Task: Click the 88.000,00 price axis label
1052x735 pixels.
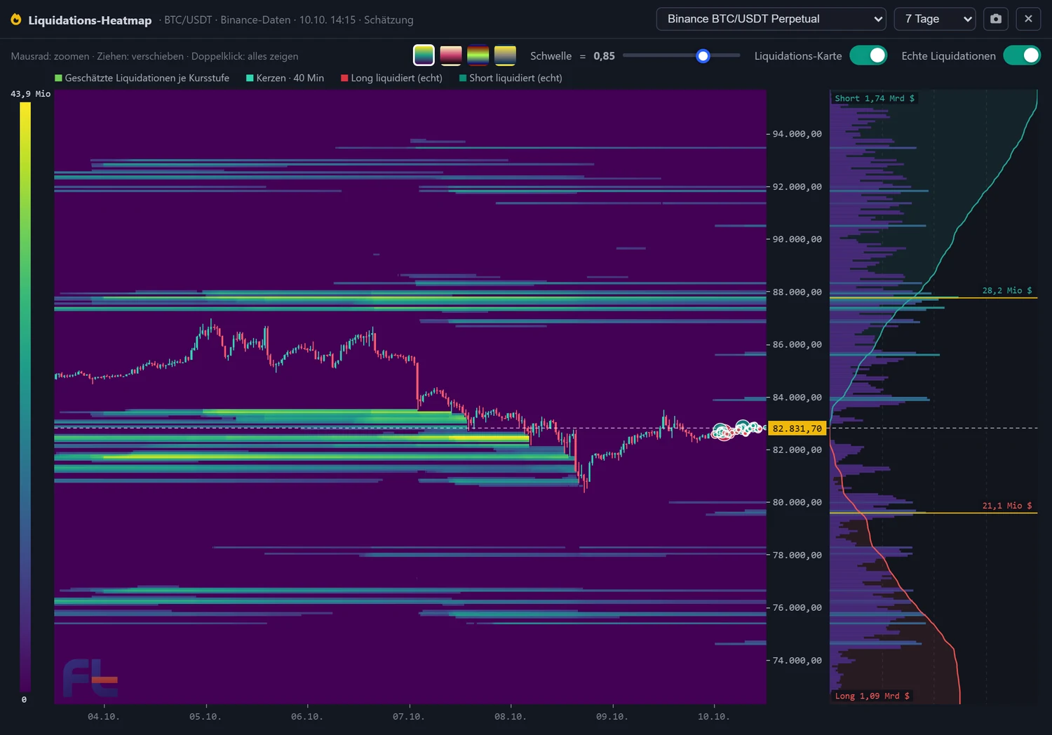Action: pos(797,292)
